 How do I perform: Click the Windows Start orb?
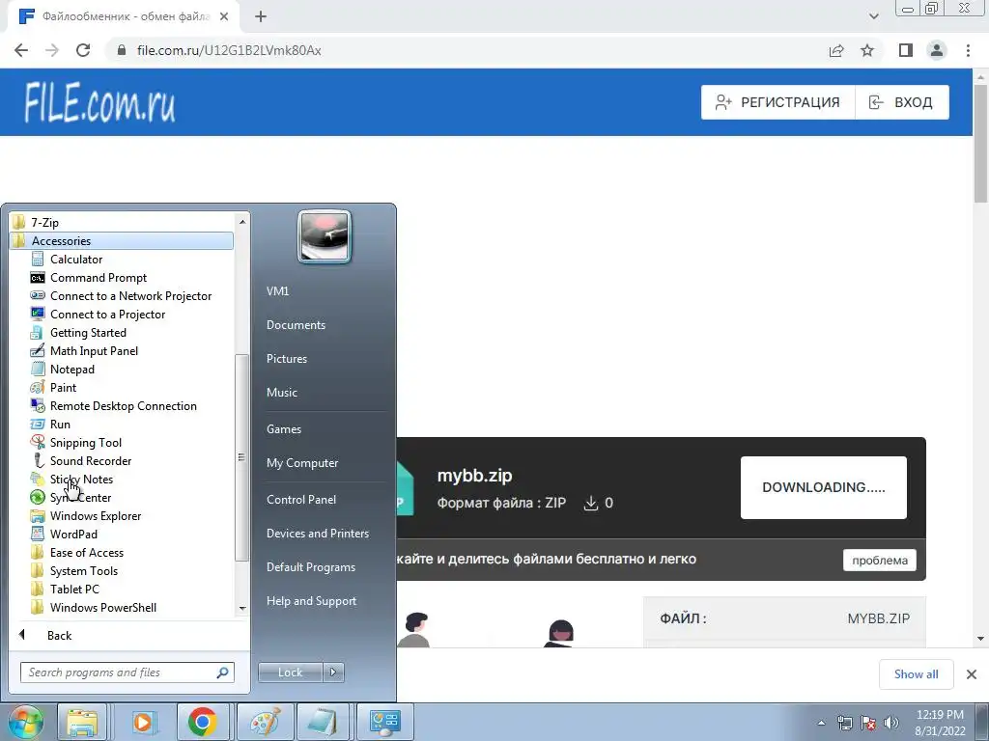(x=25, y=722)
